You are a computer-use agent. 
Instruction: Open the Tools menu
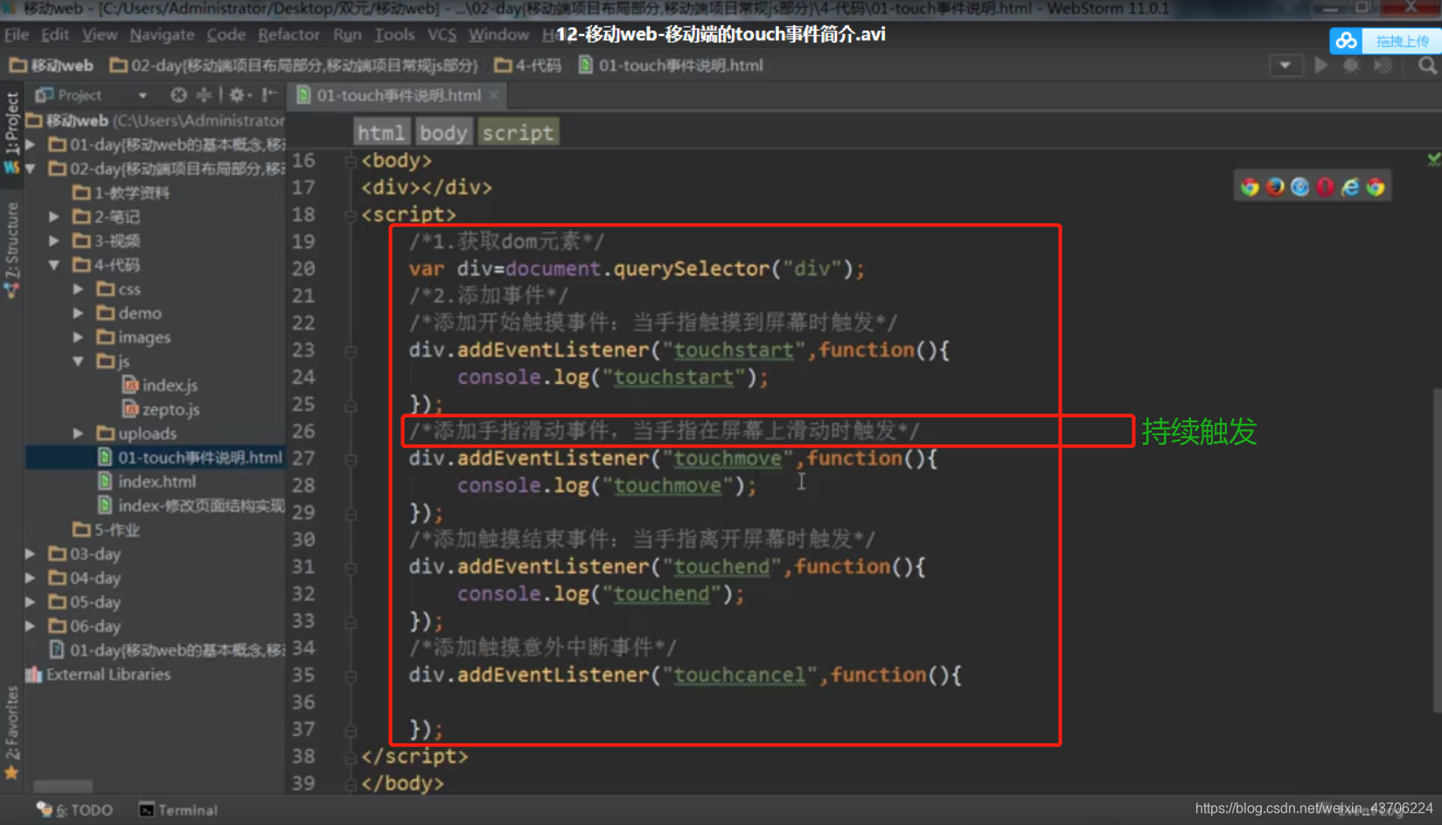[394, 34]
